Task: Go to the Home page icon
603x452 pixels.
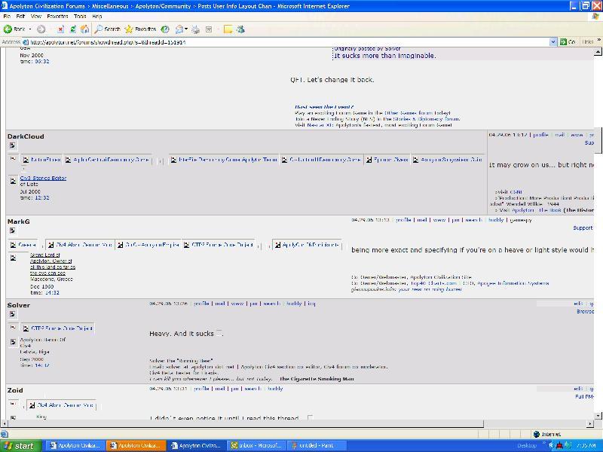Action: pos(84,29)
